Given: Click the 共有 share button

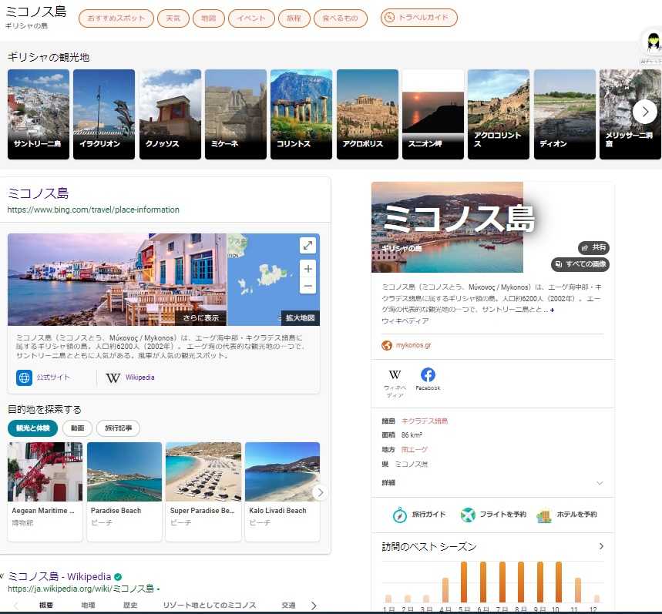Looking at the screenshot, I should coord(593,247).
